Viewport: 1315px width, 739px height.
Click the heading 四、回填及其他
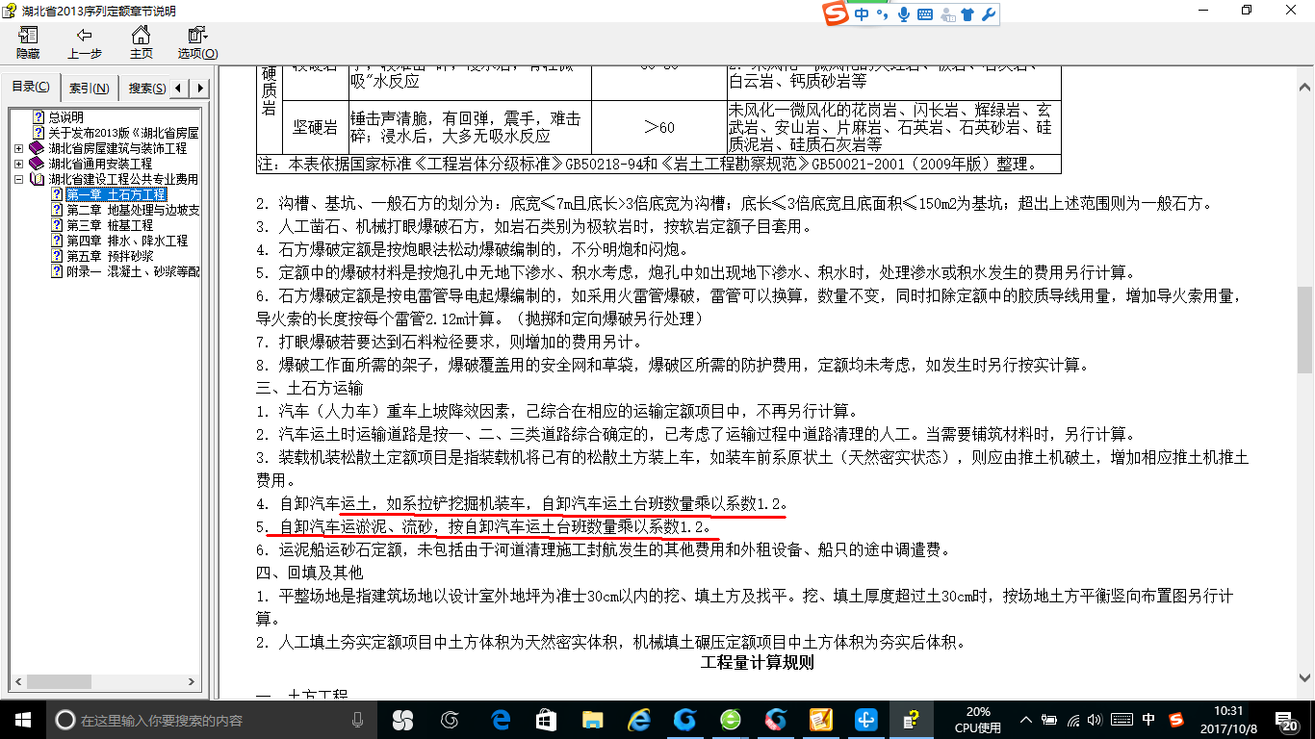coord(309,573)
